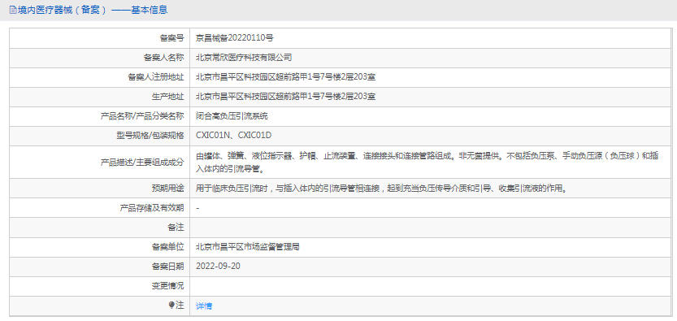Click the filing date 2022-09-20
677x321 pixels.
(x=218, y=267)
